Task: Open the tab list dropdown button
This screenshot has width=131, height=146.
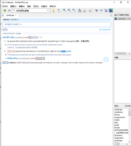Action: (111, 15)
